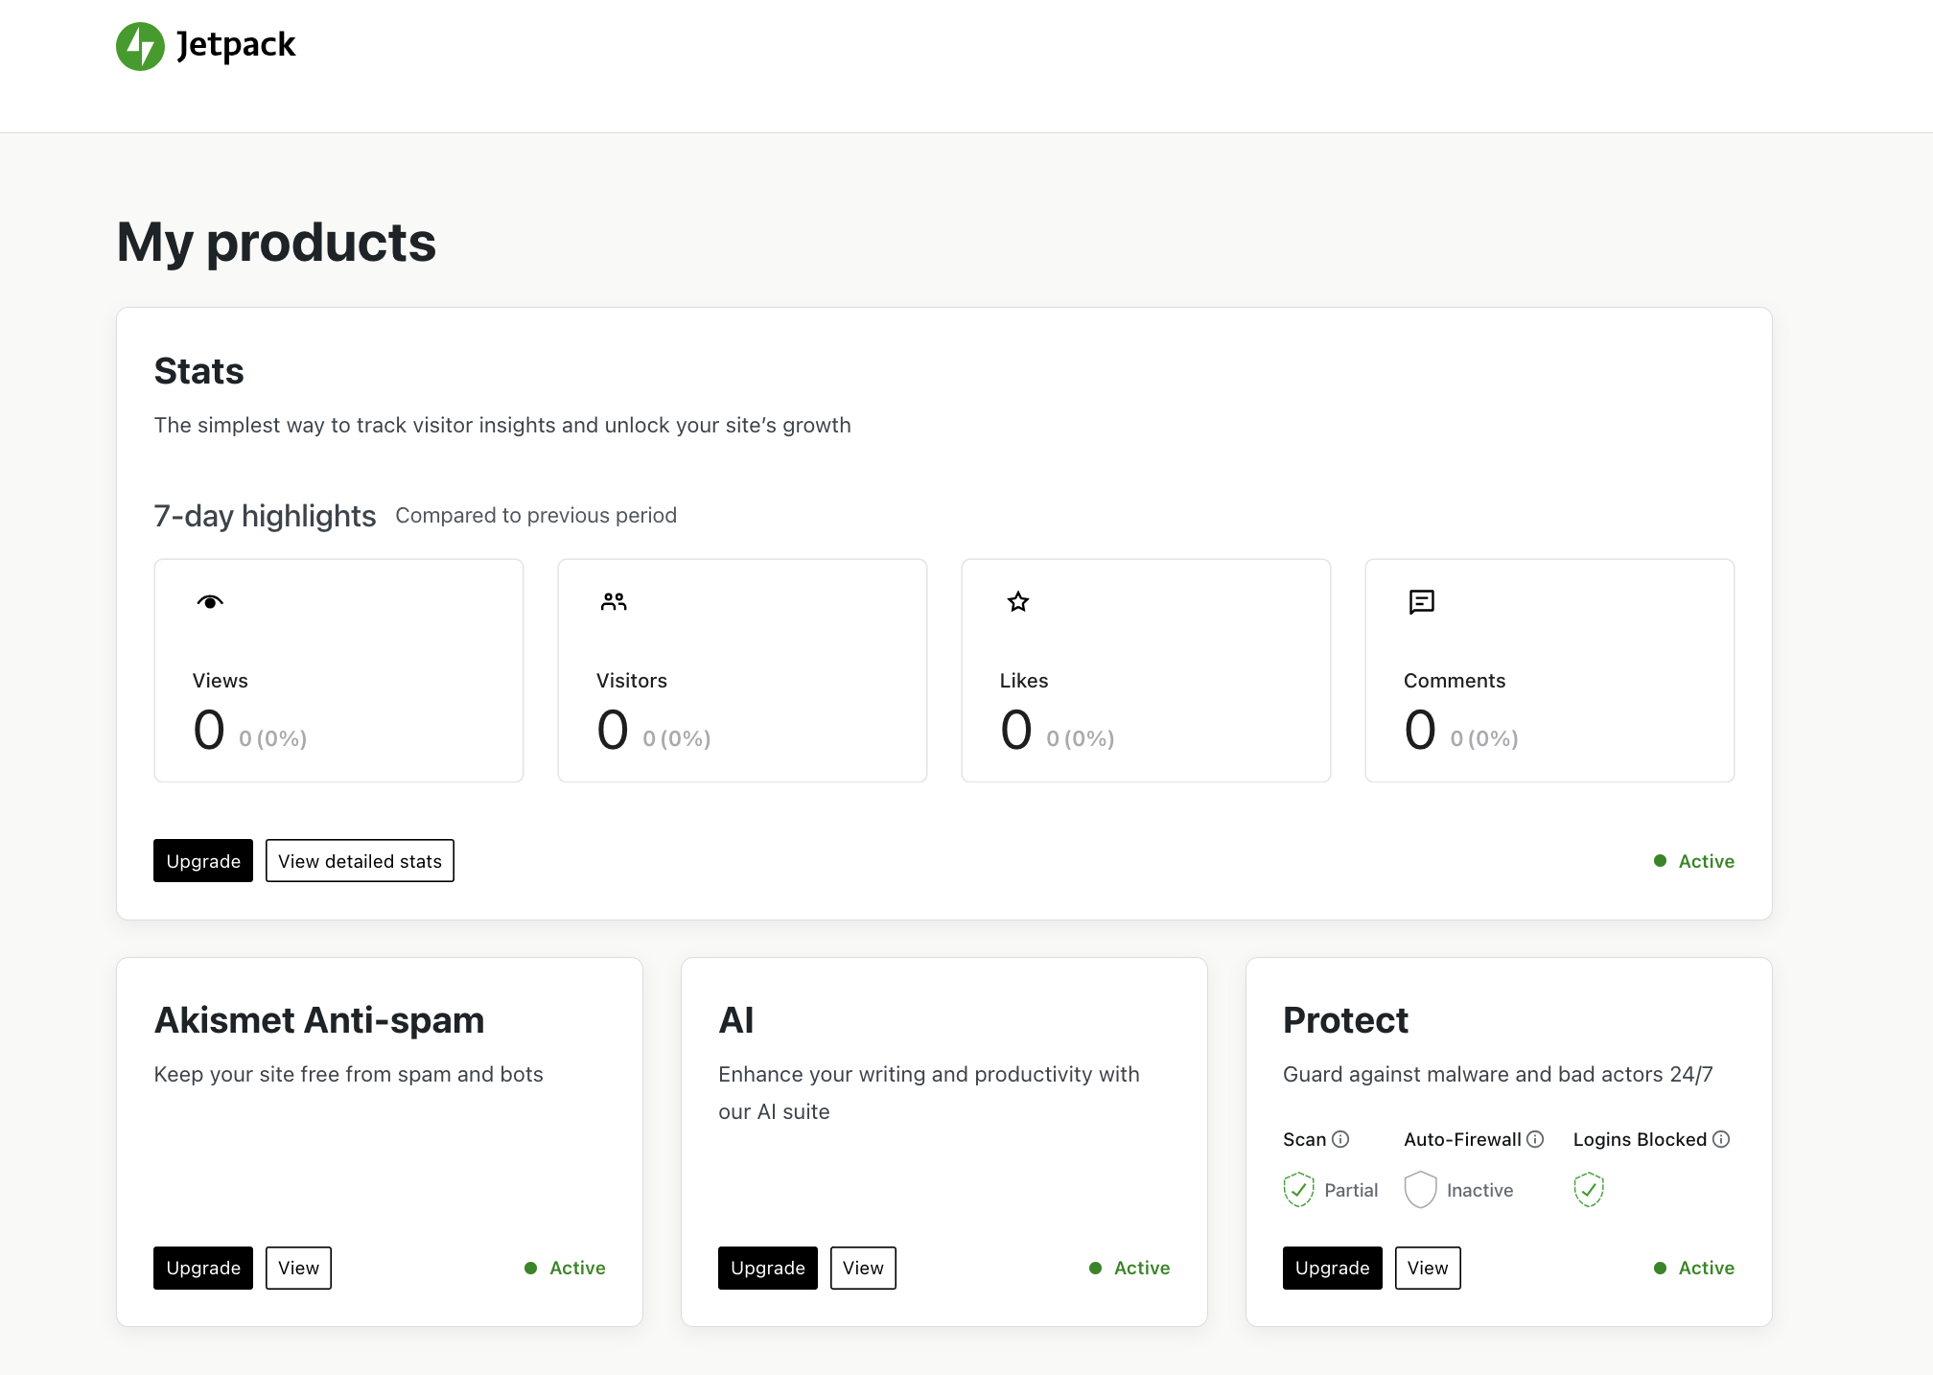This screenshot has width=1933, height=1375.
Task: Click the people icon in Visitors card
Action: coord(614,601)
